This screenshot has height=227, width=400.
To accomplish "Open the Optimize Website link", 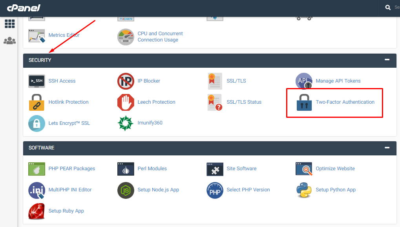I will click(335, 169).
